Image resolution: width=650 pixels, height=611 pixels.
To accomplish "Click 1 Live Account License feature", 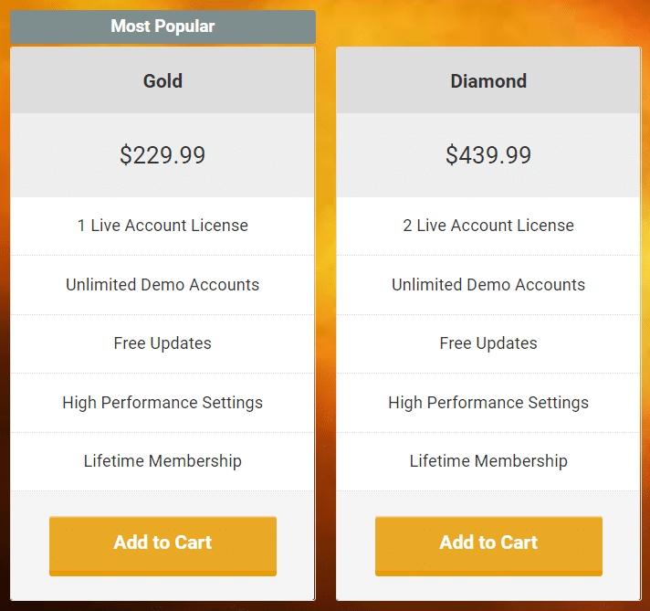I will (162, 226).
